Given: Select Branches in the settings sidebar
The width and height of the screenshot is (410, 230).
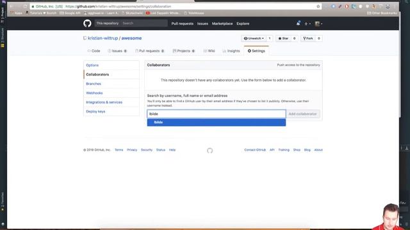Looking at the screenshot, I should 111,84.
